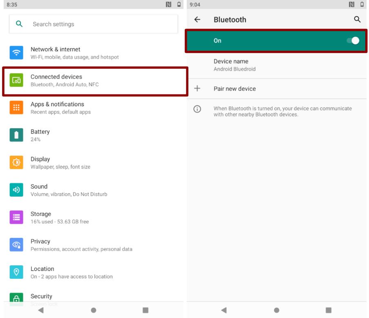Screen dimensions: 369x318
Task: Tap recents square button on Settings screen
Action: point(145,310)
